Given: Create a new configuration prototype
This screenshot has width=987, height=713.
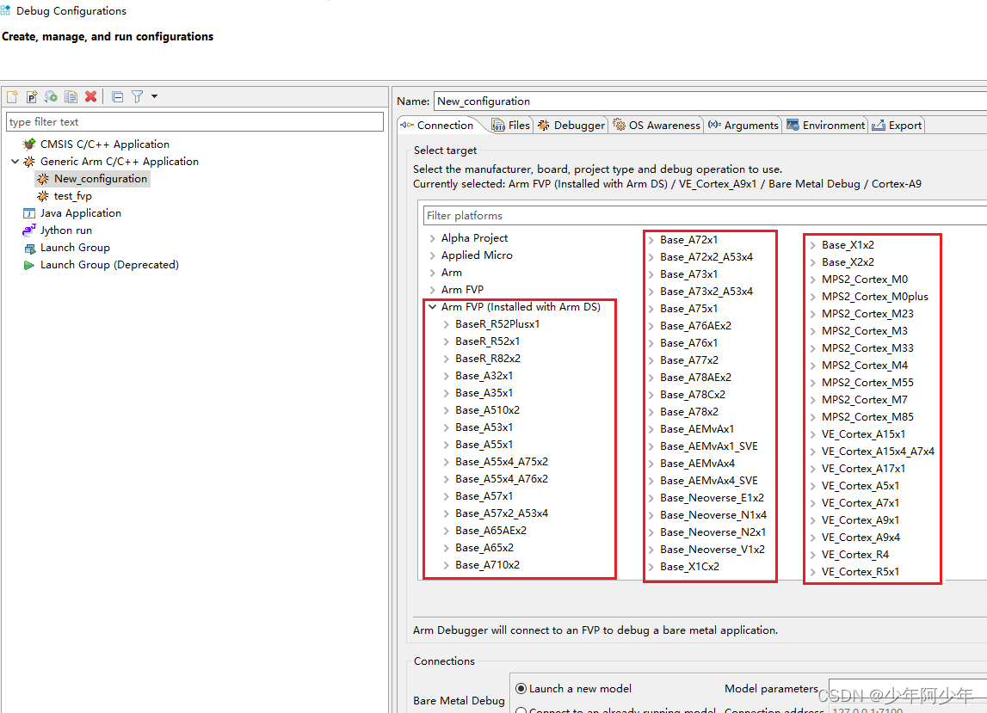Looking at the screenshot, I should [32, 96].
